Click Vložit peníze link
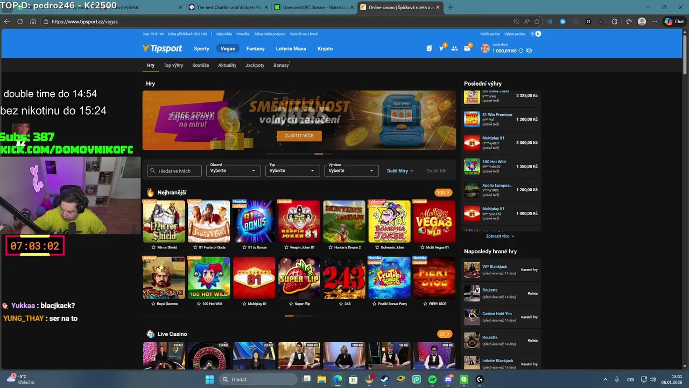The width and height of the screenshot is (689, 388). pos(490,34)
